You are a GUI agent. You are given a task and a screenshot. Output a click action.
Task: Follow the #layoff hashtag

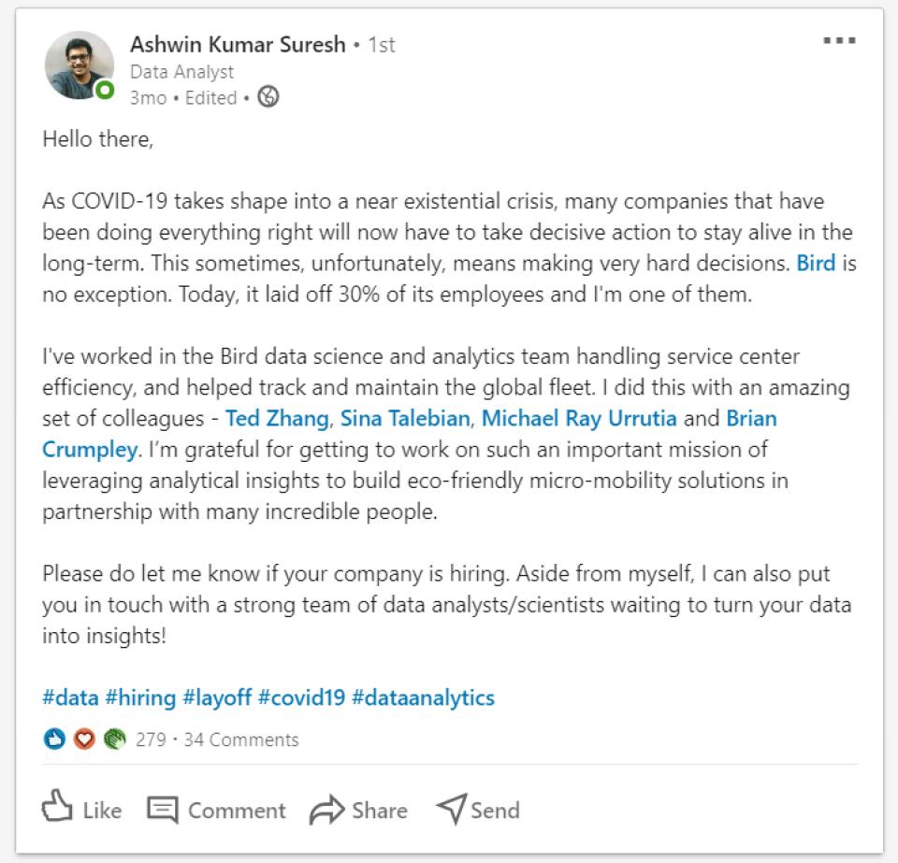pos(215,698)
